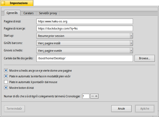
Task: Click the Torne indaûr button
Action: [x=15, y=109]
